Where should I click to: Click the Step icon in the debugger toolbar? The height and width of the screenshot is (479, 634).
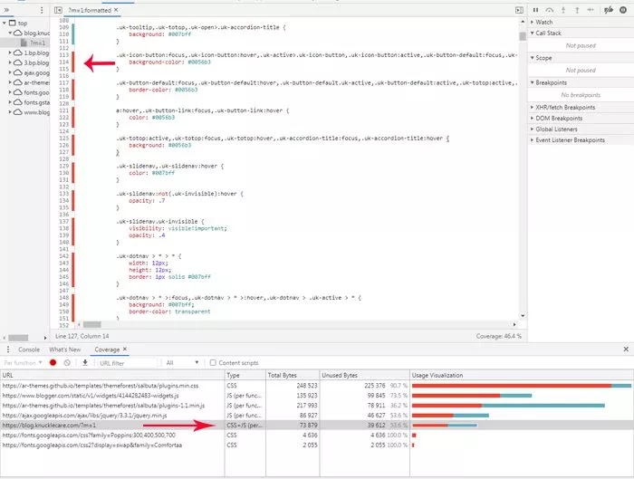click(591, 10)
